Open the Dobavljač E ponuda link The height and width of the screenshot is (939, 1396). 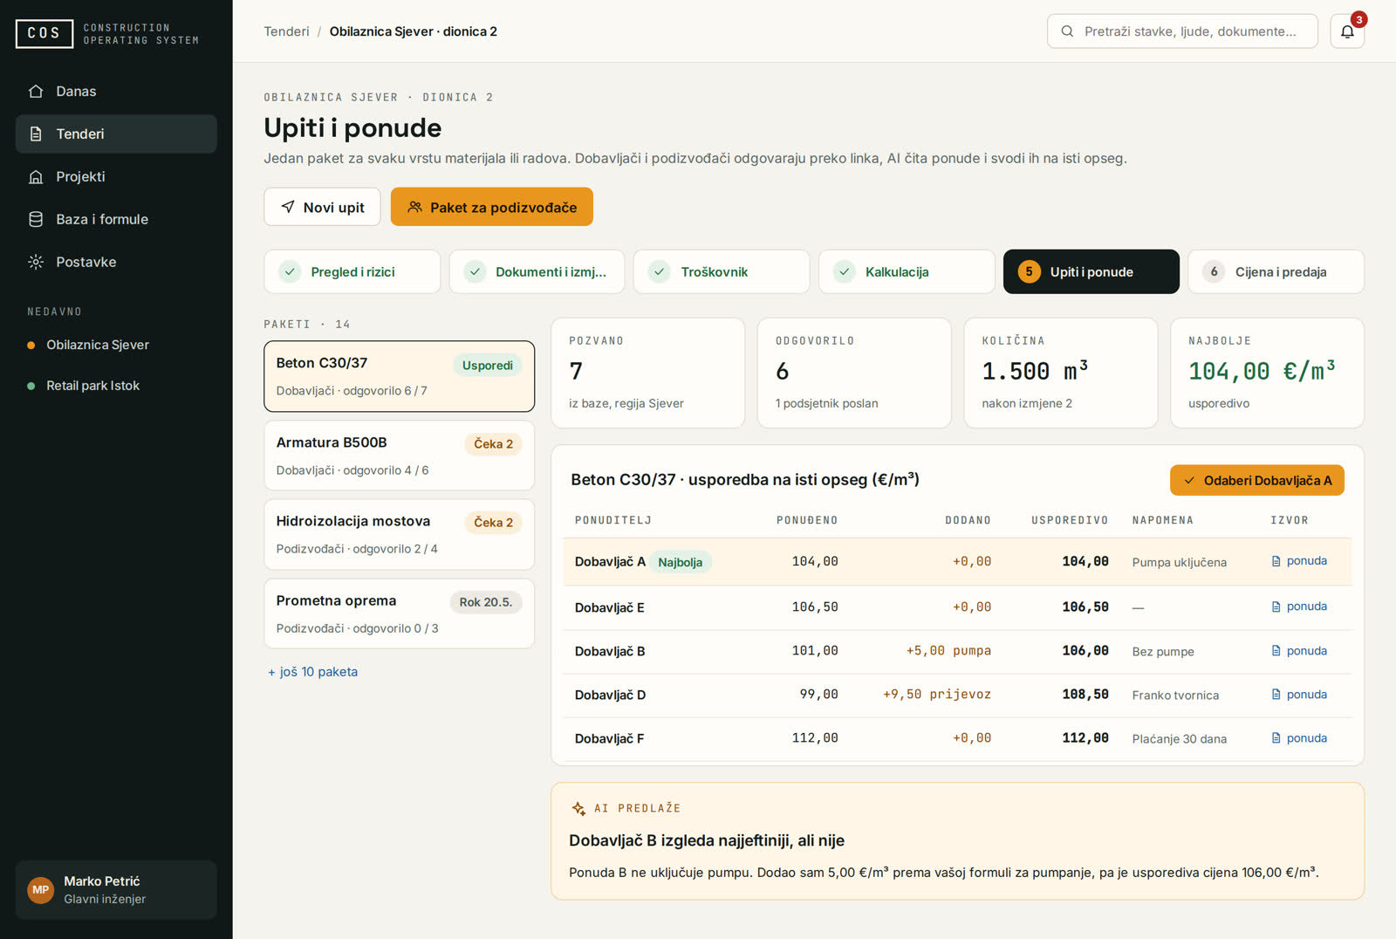[x=1299, y=607]
